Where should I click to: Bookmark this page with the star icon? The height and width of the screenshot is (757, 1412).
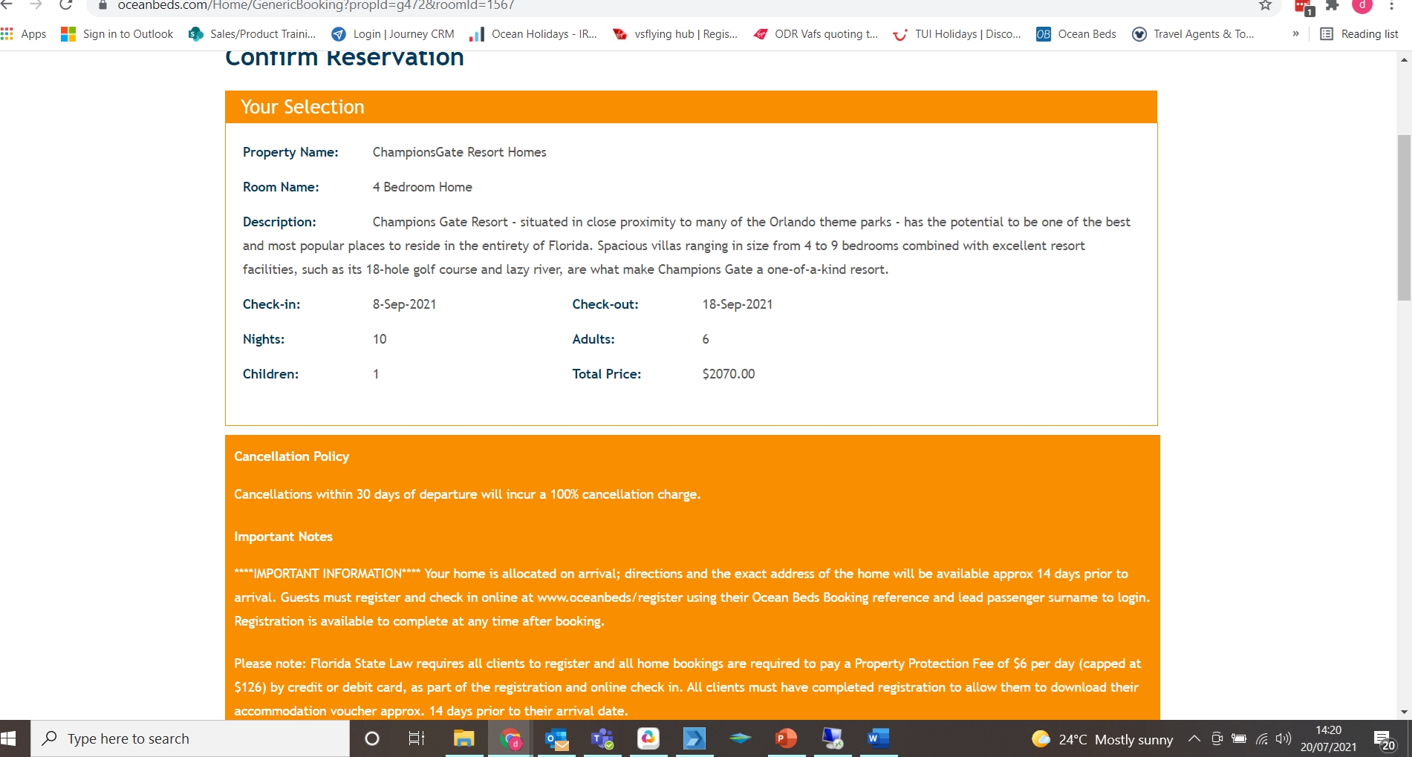[1266, 5]
